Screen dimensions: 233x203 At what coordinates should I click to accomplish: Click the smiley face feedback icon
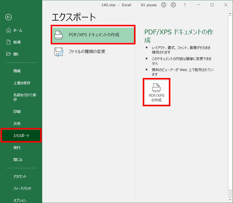tap(164, 5)
